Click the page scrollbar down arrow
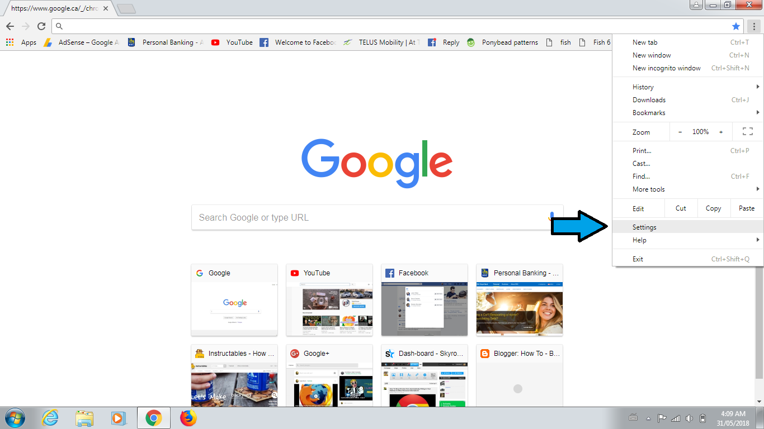The height and width of the screenshot is (429, 764). [x=758, y=402]
